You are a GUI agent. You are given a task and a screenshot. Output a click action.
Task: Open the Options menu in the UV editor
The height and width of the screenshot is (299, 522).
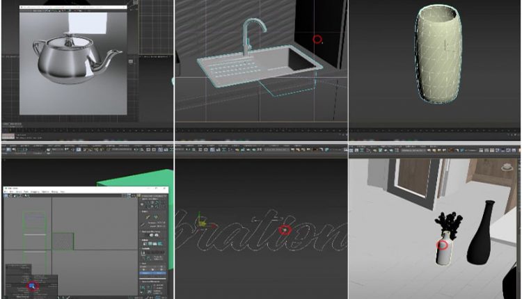coord(45,192)
